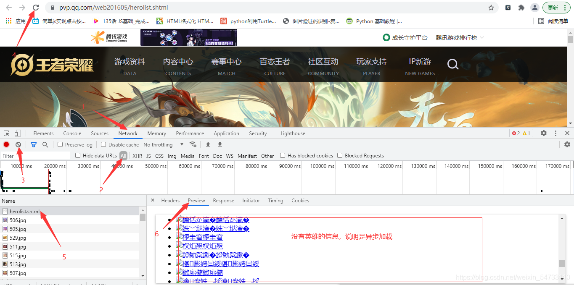Open the network settings gear icon

pyautogui.click(x=567, y=144)
